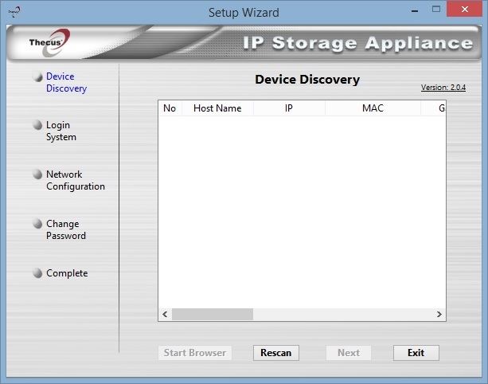This screenshot has height=384, width=488.
Task: Sort by the IP column header
Action: point(289,108)
